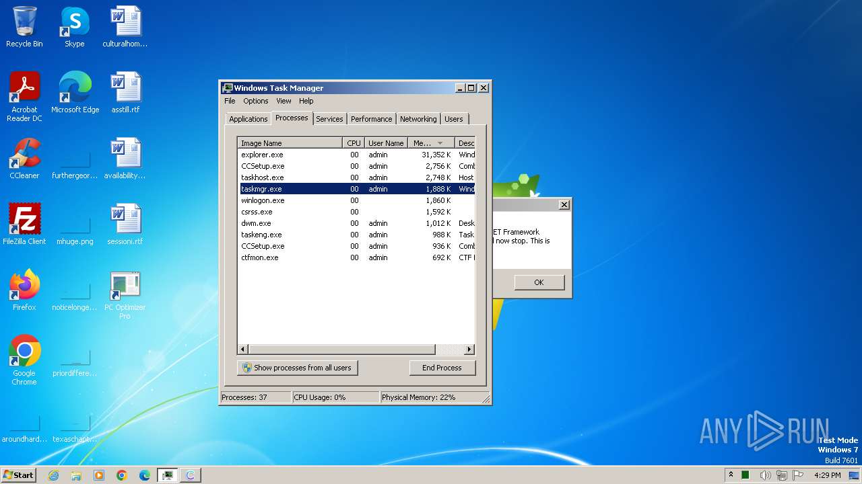Open the Start menu

tap(19, 475)
